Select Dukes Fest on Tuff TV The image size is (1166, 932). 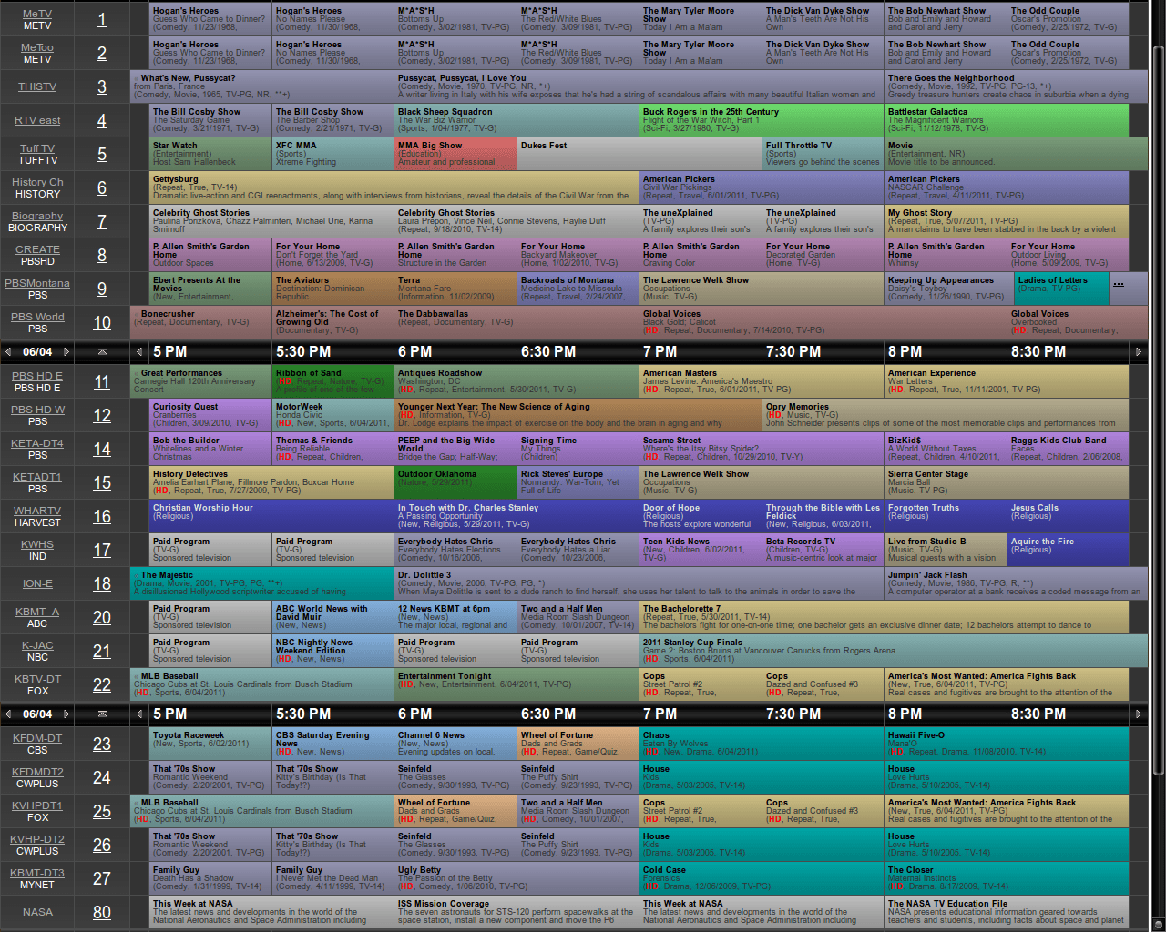click(639, 154)
